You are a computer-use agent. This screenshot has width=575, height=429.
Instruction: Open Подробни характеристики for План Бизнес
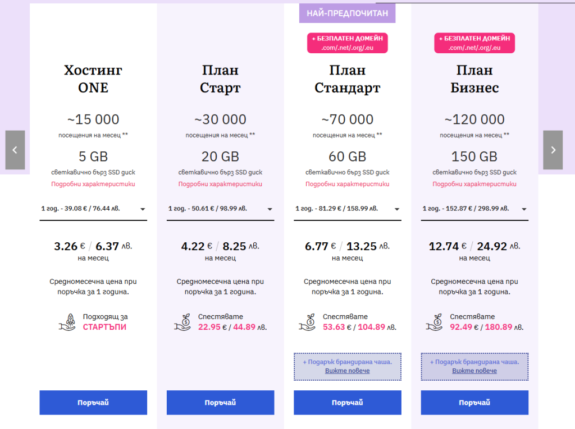pyautogui.click(x=474, y=184)
